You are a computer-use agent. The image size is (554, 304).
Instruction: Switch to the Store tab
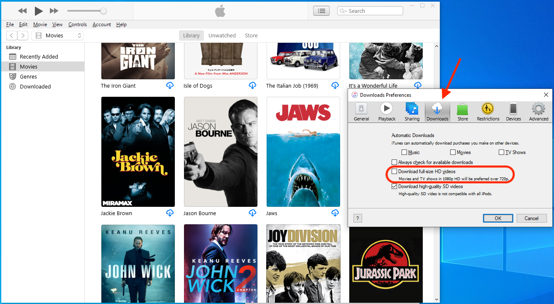tap(251, 36)
